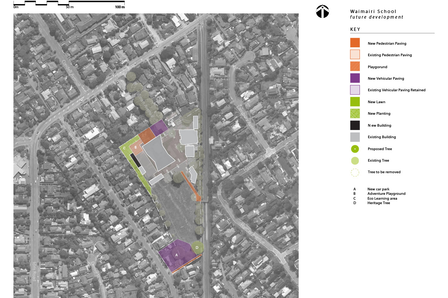Click the 'Playgorund' label in key
Image resolution: width=448 pixels, height=298 pixels.
(377, 67)
